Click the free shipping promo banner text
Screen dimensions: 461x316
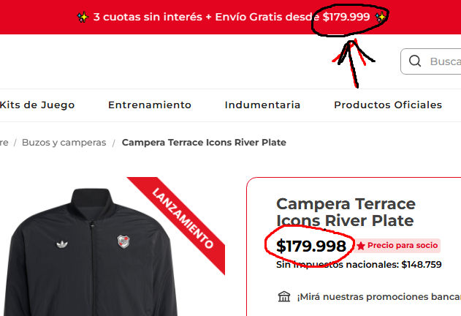pyautogui.click(x=232, y=17)
